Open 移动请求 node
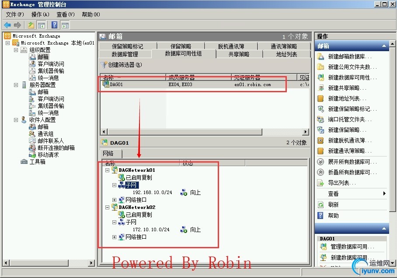 48,155
